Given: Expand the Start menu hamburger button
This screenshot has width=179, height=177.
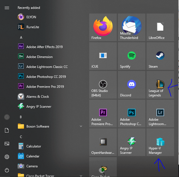Looking at the screenshot, I should (7, 8).
